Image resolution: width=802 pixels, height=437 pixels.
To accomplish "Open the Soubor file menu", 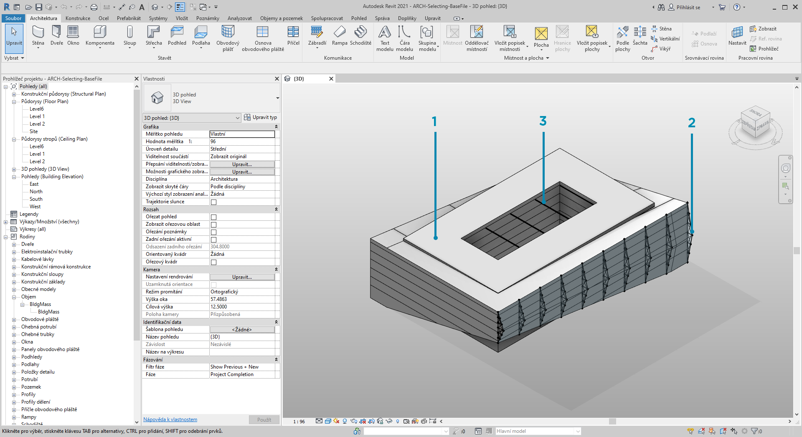I will tap(13, 18).
